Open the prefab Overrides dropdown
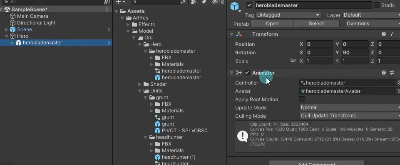This screenshot has height=165, width=400. [373, 24]
